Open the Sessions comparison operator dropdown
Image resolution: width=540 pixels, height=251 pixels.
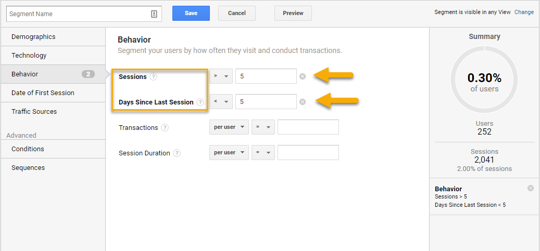221,76
